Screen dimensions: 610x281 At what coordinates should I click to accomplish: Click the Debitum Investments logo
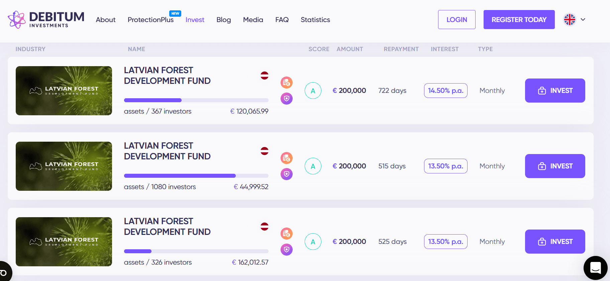pyautogui.click(x=46, y=20)
